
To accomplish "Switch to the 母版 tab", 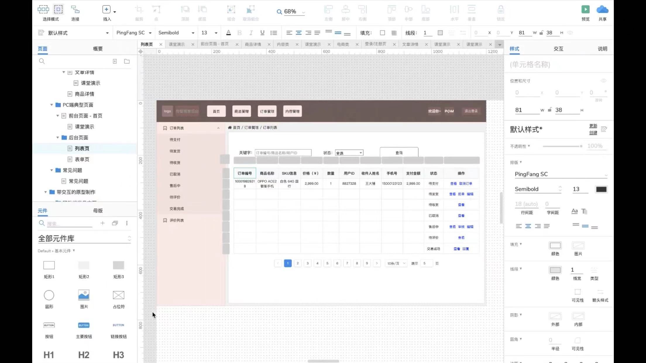I will (98, 210).
